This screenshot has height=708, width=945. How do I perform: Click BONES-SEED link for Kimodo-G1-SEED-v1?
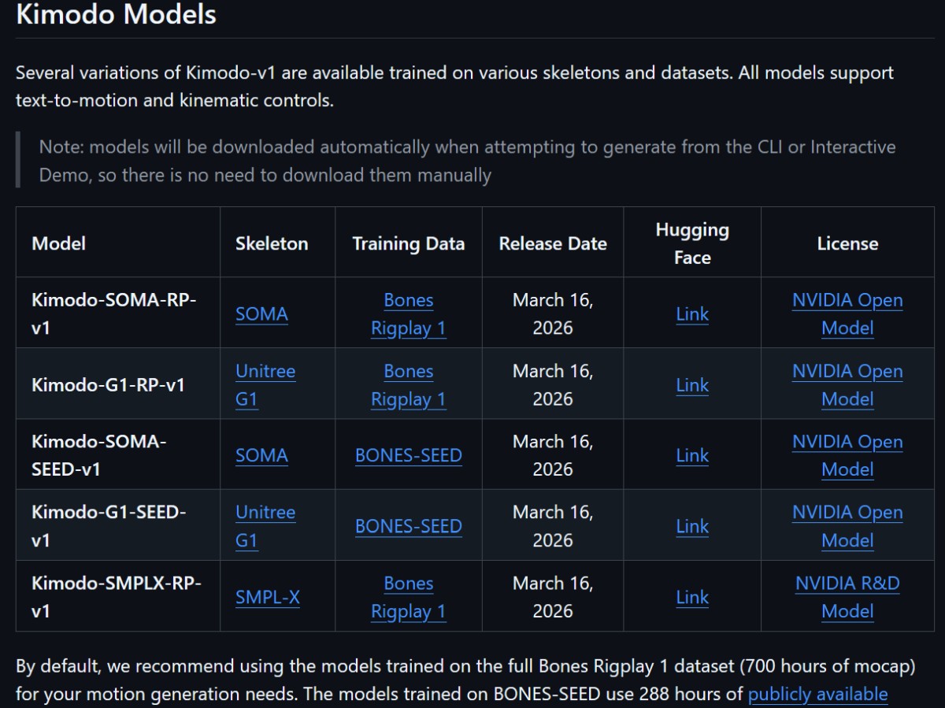coord(408,526)
